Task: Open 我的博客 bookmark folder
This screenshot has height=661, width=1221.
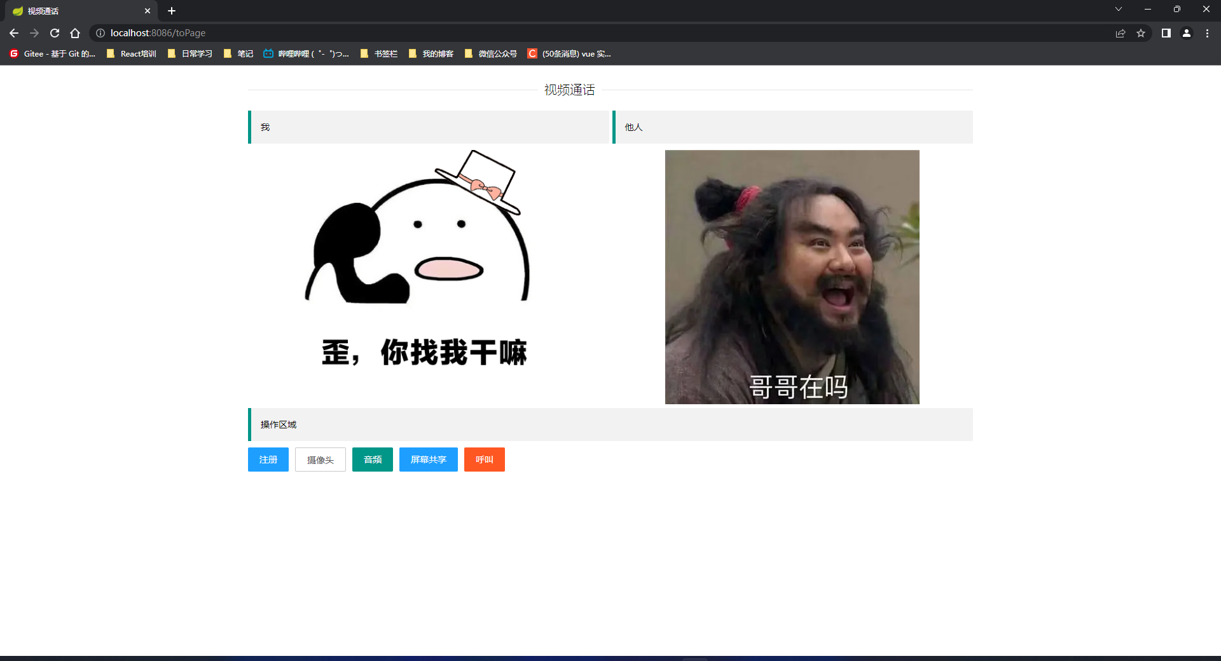Action: (x=431, y=54)
